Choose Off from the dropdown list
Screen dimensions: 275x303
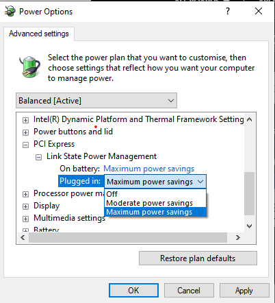pyautogui.click(x=155, y=194)
